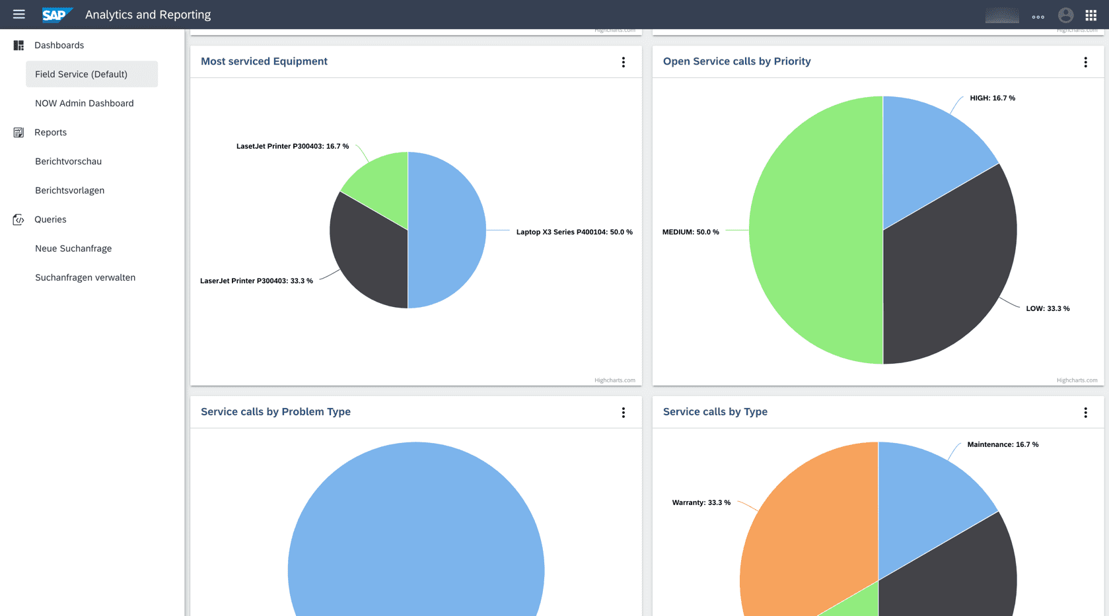Open the hamburger navigation menu

pyautogui.click(x=18, y=14)
